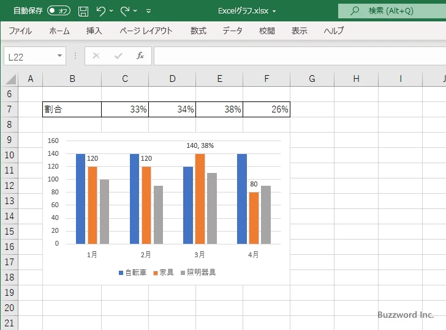Select column E header

coord(219,79)
